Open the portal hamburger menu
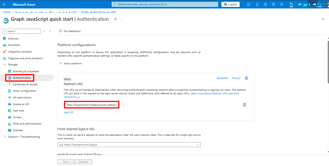329x166 pixels. pos(4,4)
